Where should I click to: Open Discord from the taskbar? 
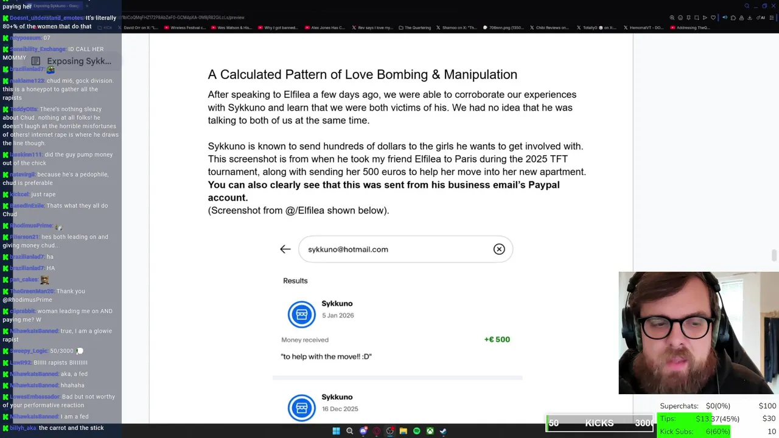pyautogui.click(x=363, y=431)
